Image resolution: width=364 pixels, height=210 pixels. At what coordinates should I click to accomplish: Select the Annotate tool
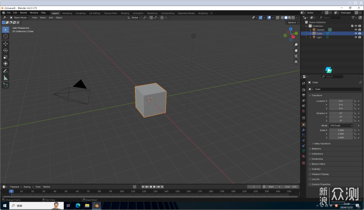(x=6, y=71)
